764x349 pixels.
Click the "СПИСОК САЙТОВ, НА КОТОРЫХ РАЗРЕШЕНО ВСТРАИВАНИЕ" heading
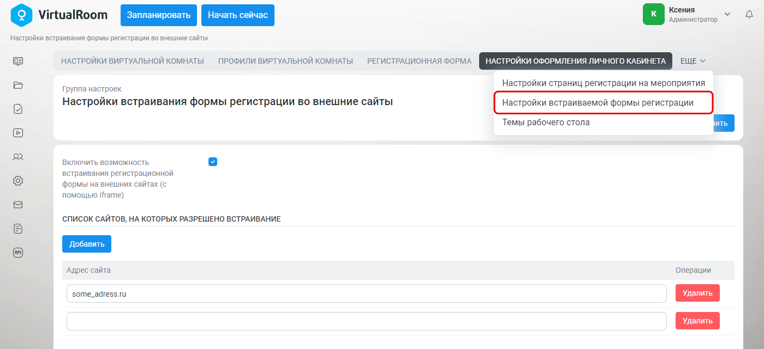coord(171,219)
